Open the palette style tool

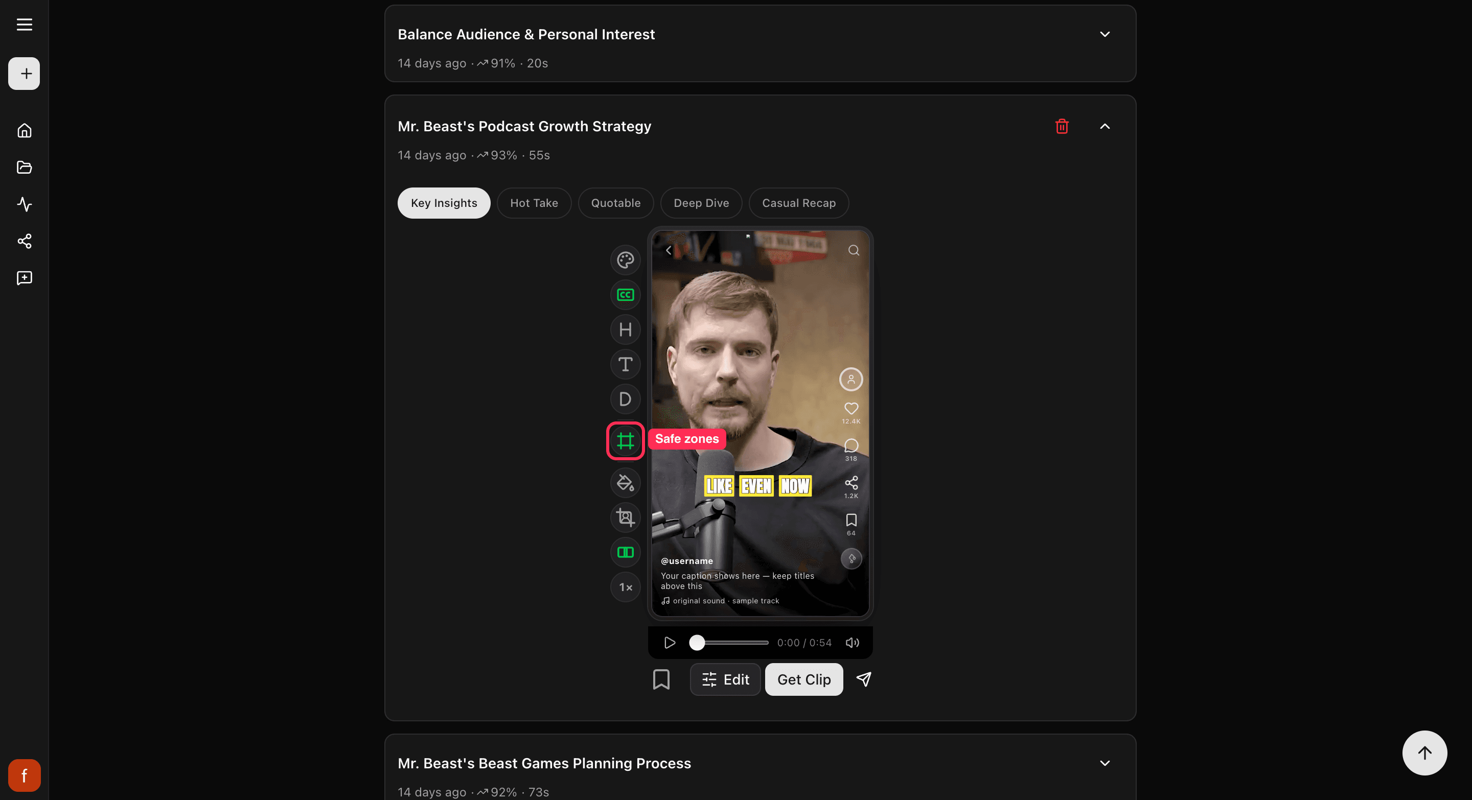pos(625,261)
